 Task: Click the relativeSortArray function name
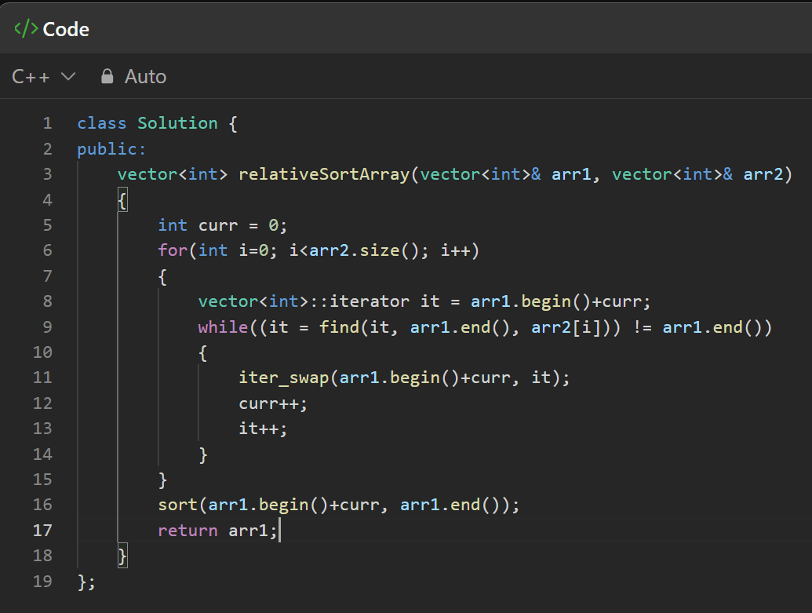click(x=323, y=174)
